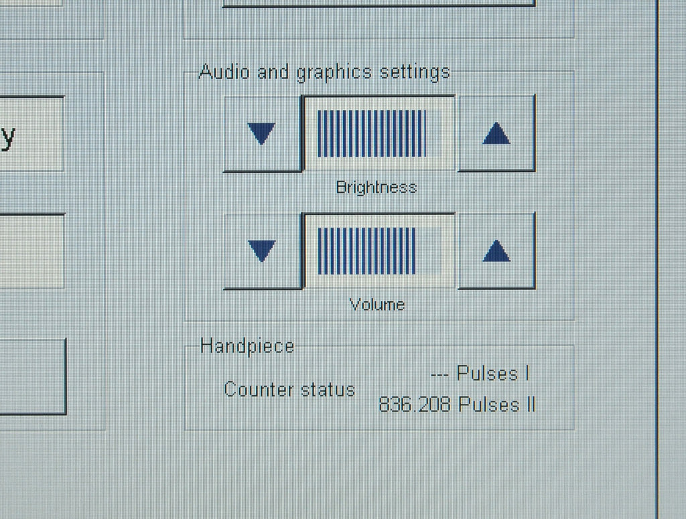Click the Volume level bar indicator
This screenshot has width=686, height=519.
click(379, 251)
